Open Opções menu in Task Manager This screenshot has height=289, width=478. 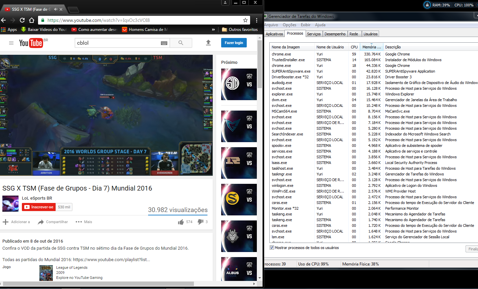pos(289,25)
